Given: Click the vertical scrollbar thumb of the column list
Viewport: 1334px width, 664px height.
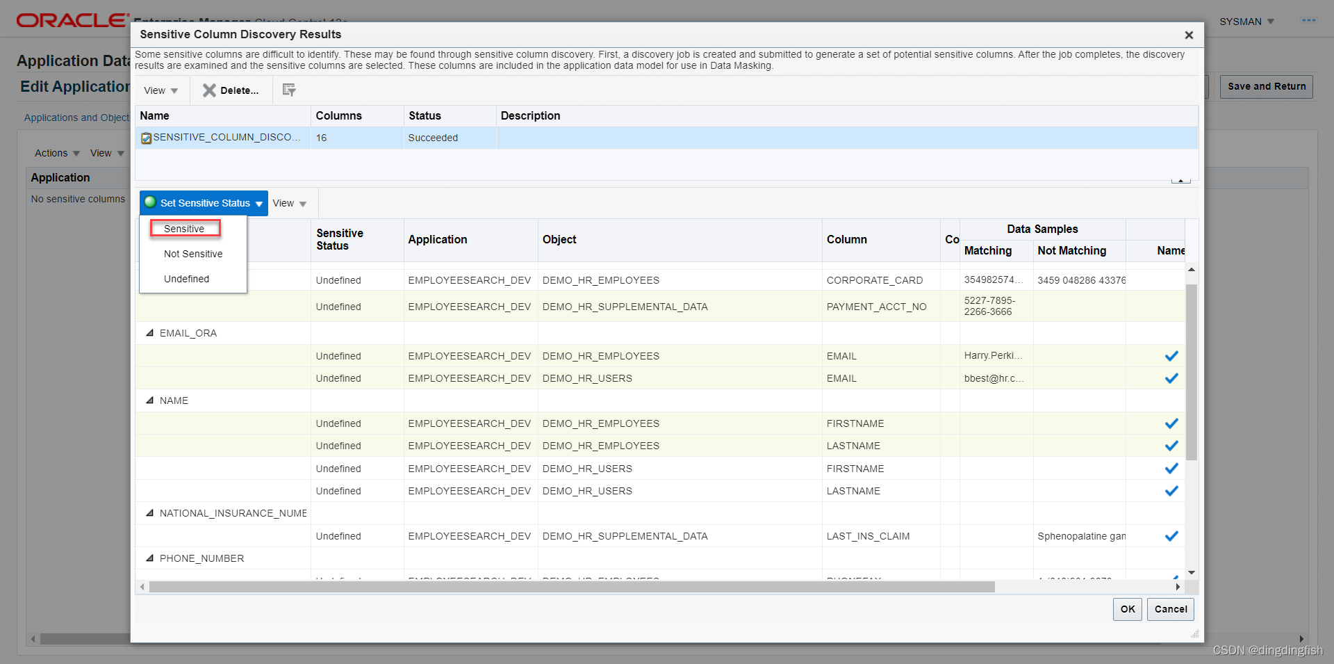Looking at the screenshot, I should [1192, 371].
